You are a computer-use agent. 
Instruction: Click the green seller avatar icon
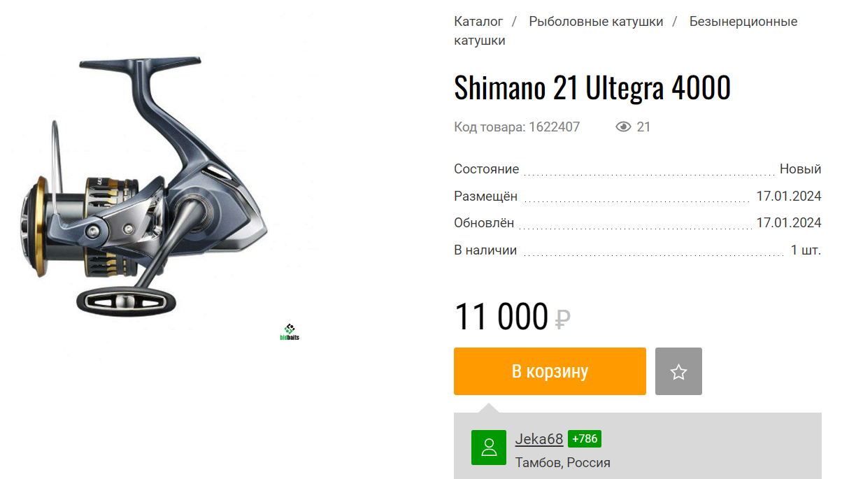click(x=489, y=448)
